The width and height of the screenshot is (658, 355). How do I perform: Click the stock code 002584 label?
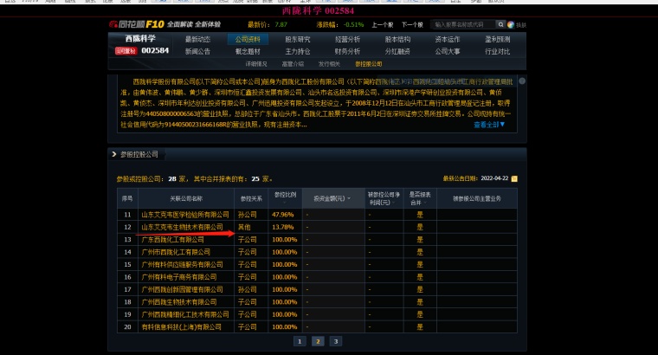(155, 51)
